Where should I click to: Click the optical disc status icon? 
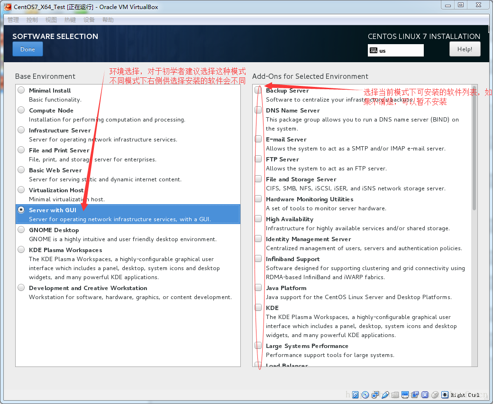click(x=365, y=395)
